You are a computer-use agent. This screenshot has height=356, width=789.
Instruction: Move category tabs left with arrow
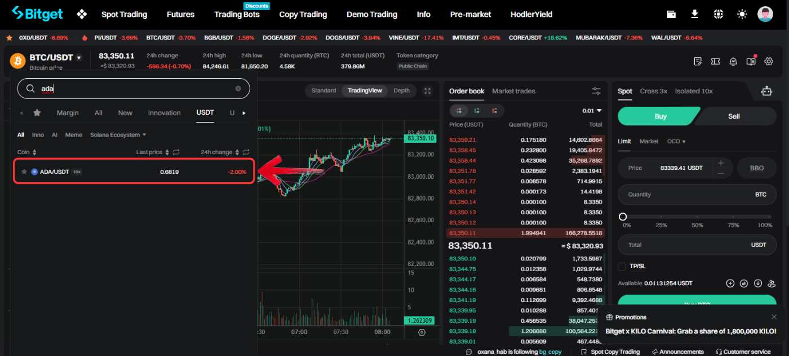pos(21,113)
